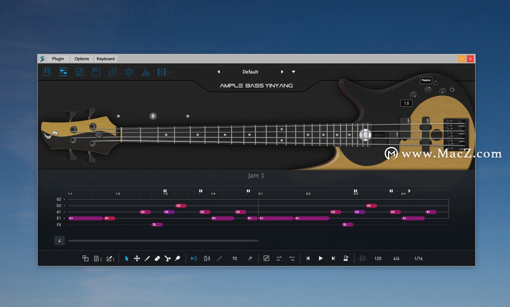The width and height of the screenshot is (510, 307).
Task: Skip to the start
Action: pos(308,258)
